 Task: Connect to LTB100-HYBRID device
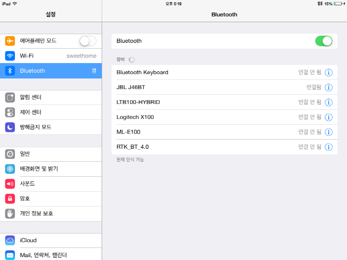(x=225, y=103)
